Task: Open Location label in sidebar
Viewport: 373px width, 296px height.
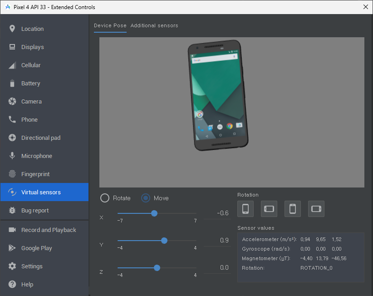Action: tap(33, 29)
